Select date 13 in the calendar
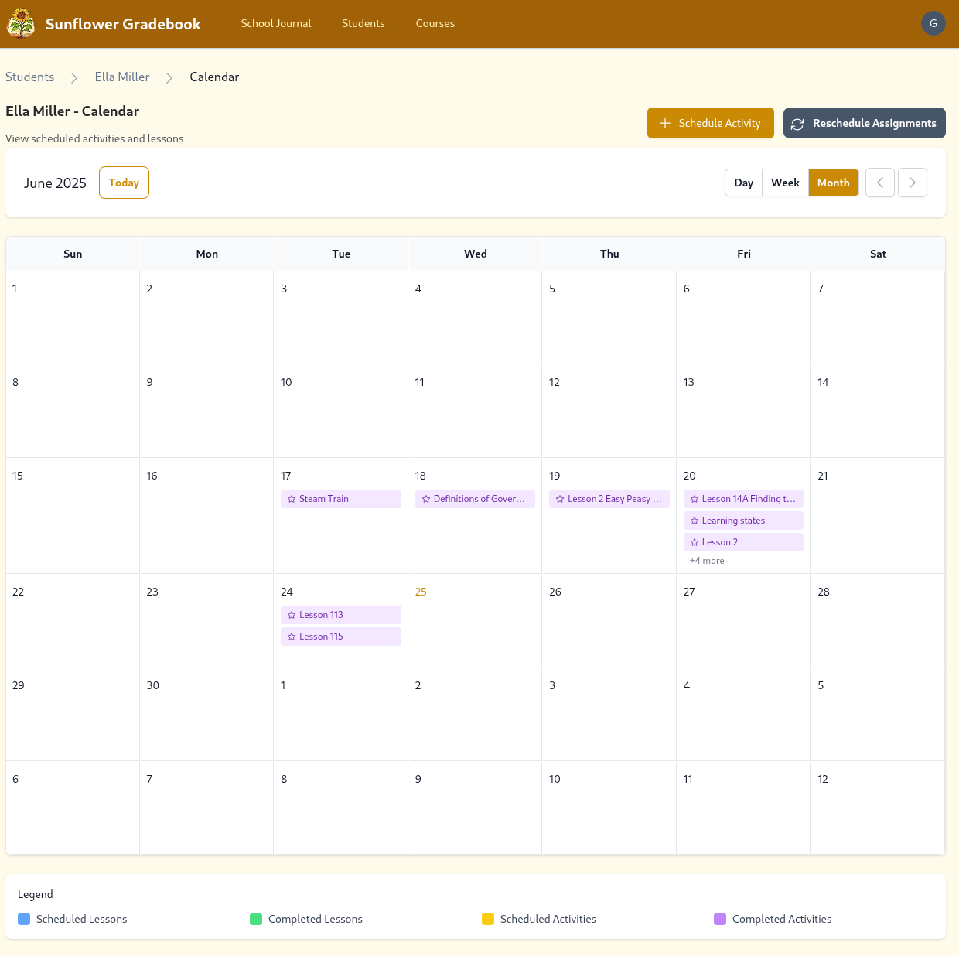Viewport: 959px width, 956px height. point(689,382)
